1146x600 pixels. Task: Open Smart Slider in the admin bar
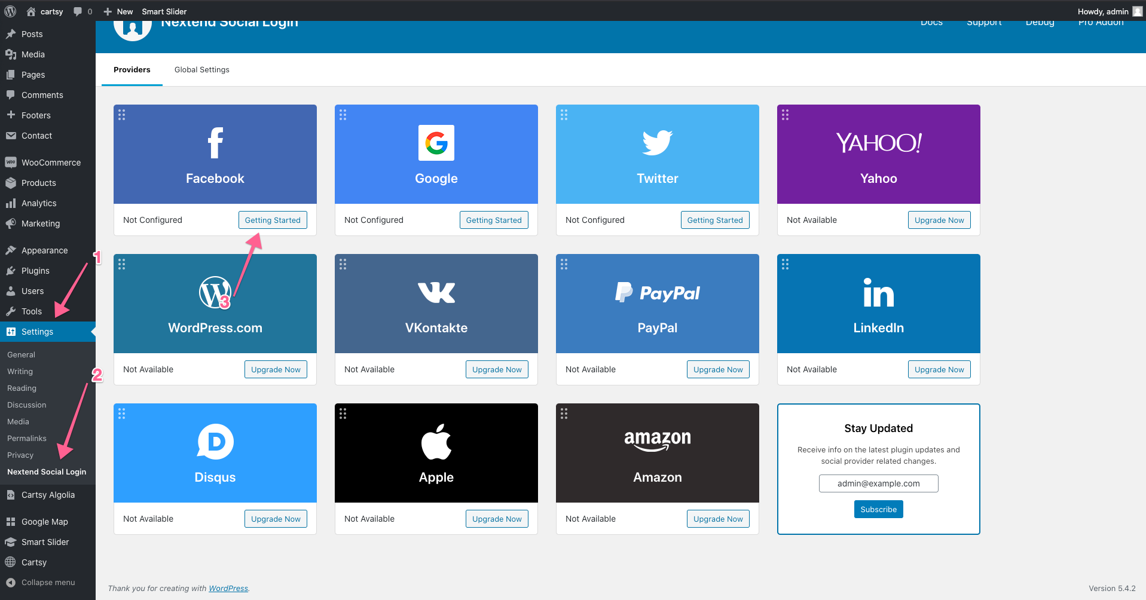coord(164,11)
